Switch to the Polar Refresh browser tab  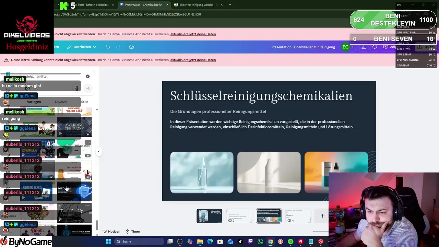click(93, 5)
